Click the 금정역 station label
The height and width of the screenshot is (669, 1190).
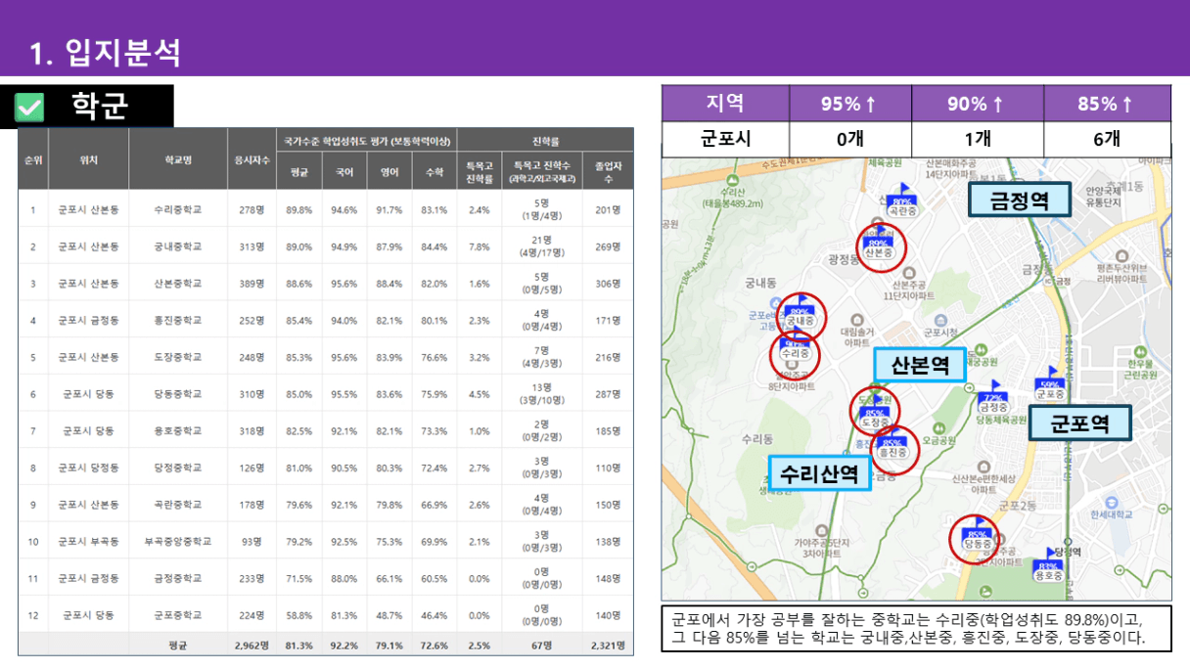[x=1019, y=200]
